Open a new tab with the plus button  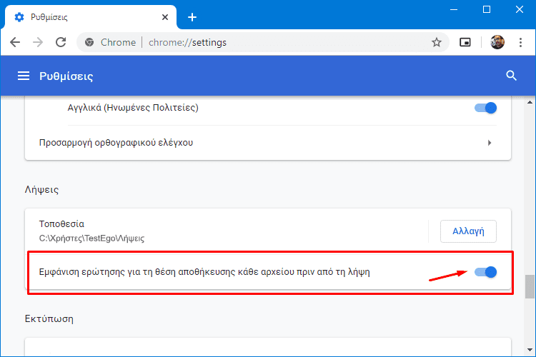pyautogui.click(x=192, y=17)
